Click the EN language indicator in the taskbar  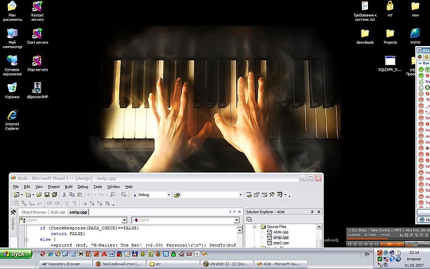coord(367,253)
